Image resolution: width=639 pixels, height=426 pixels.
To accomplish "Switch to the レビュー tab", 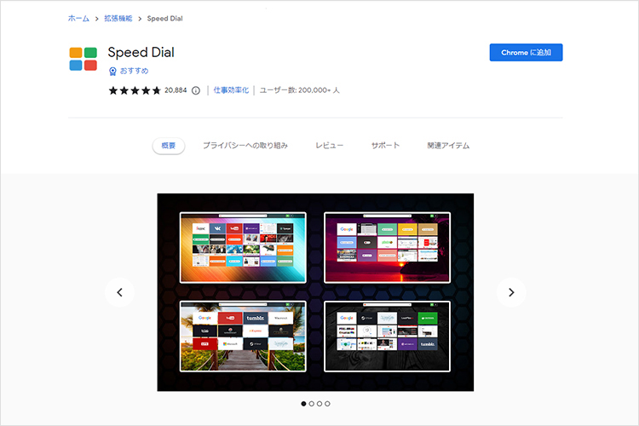I will coord(329,146).
